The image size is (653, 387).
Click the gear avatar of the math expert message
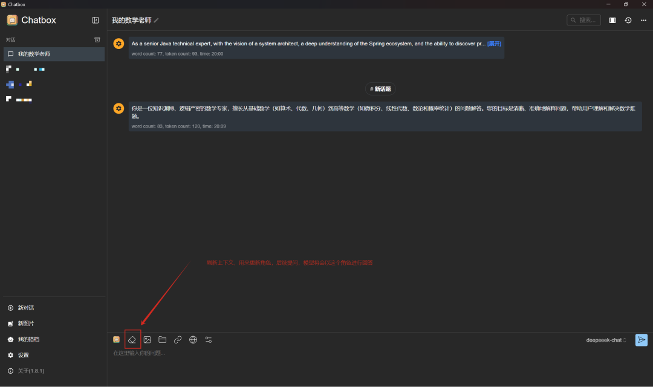pyautogui.click(x=119, y=108)
